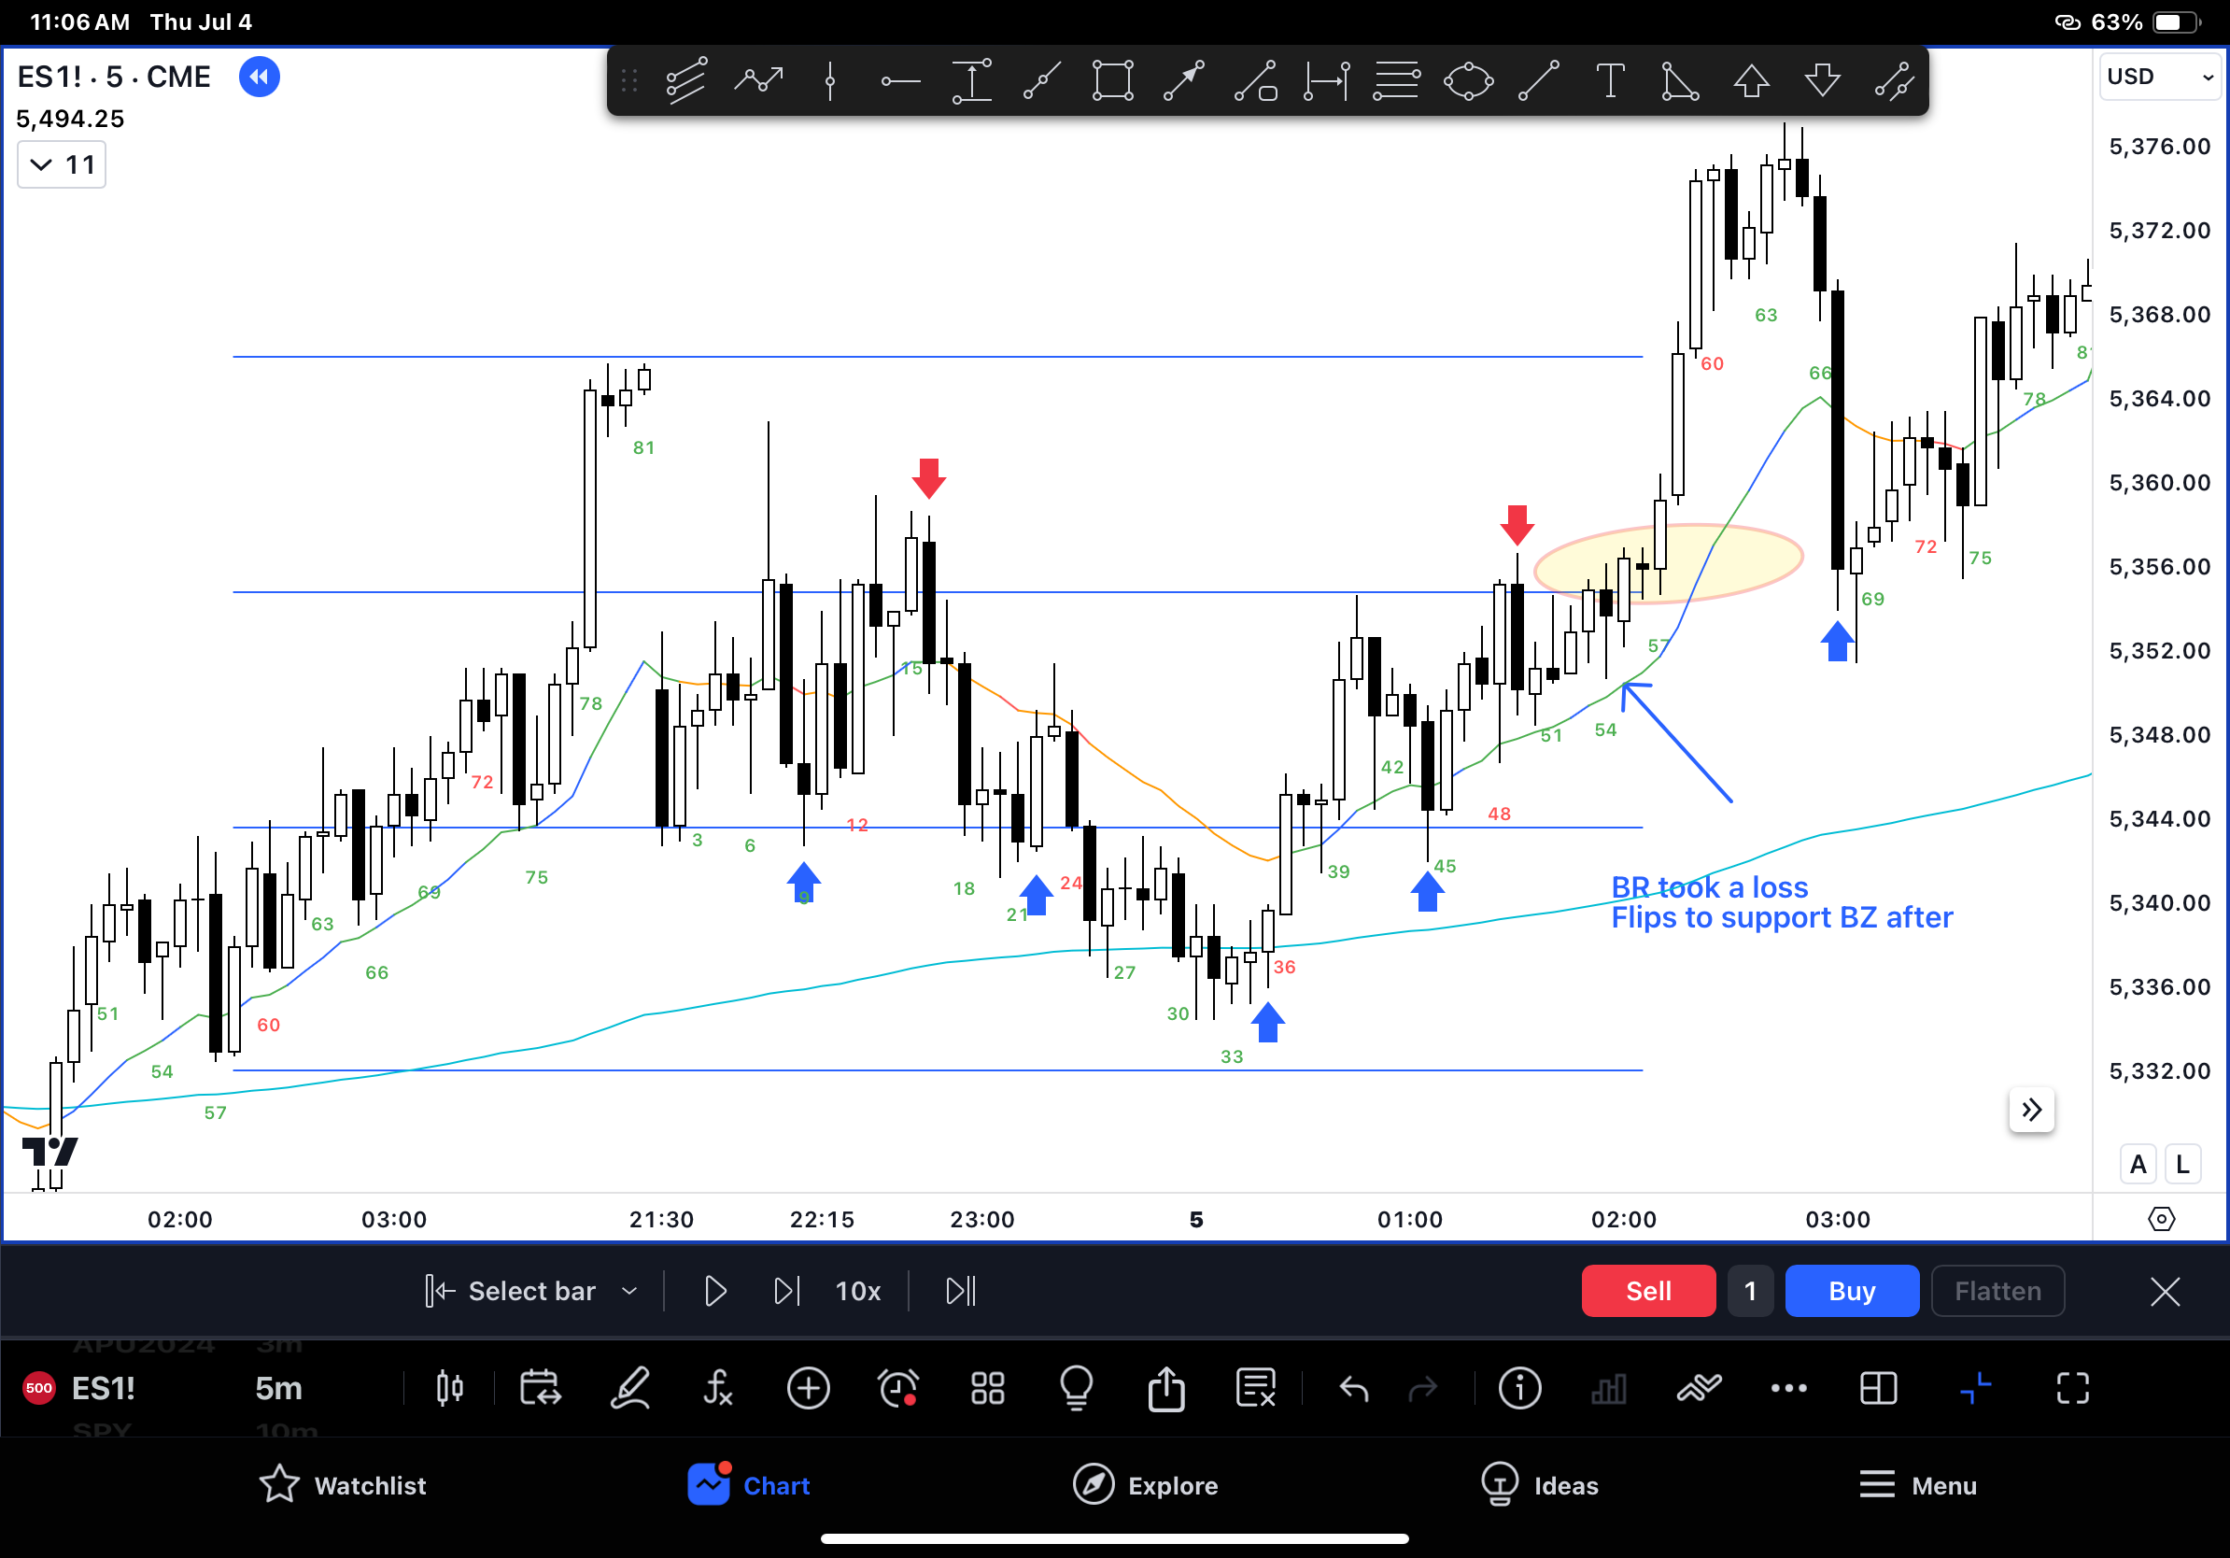Click the red Sell button
The height and width of the screenshot is (1558, 2230).
(1648, 1291)
